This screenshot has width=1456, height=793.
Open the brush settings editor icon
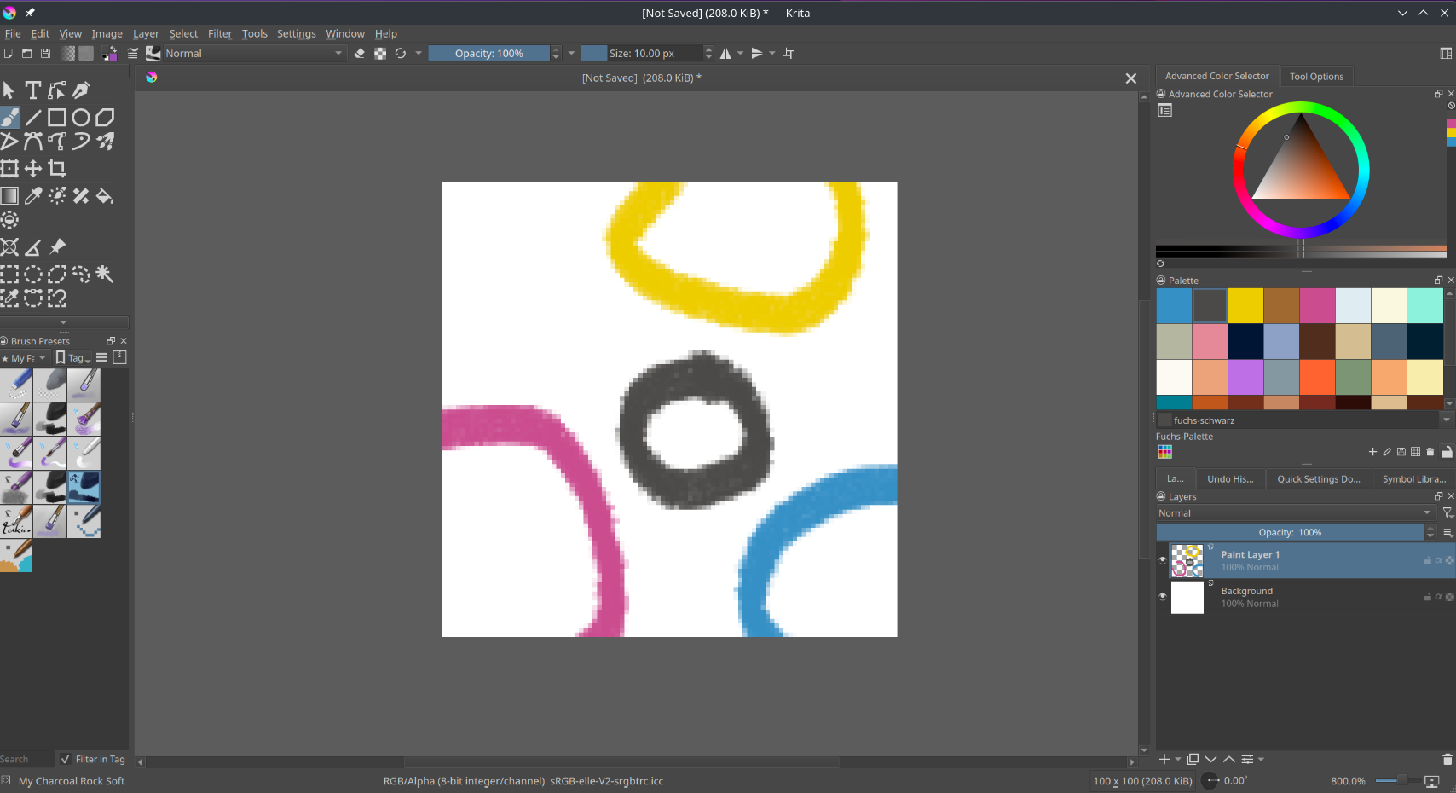[133, 54]
